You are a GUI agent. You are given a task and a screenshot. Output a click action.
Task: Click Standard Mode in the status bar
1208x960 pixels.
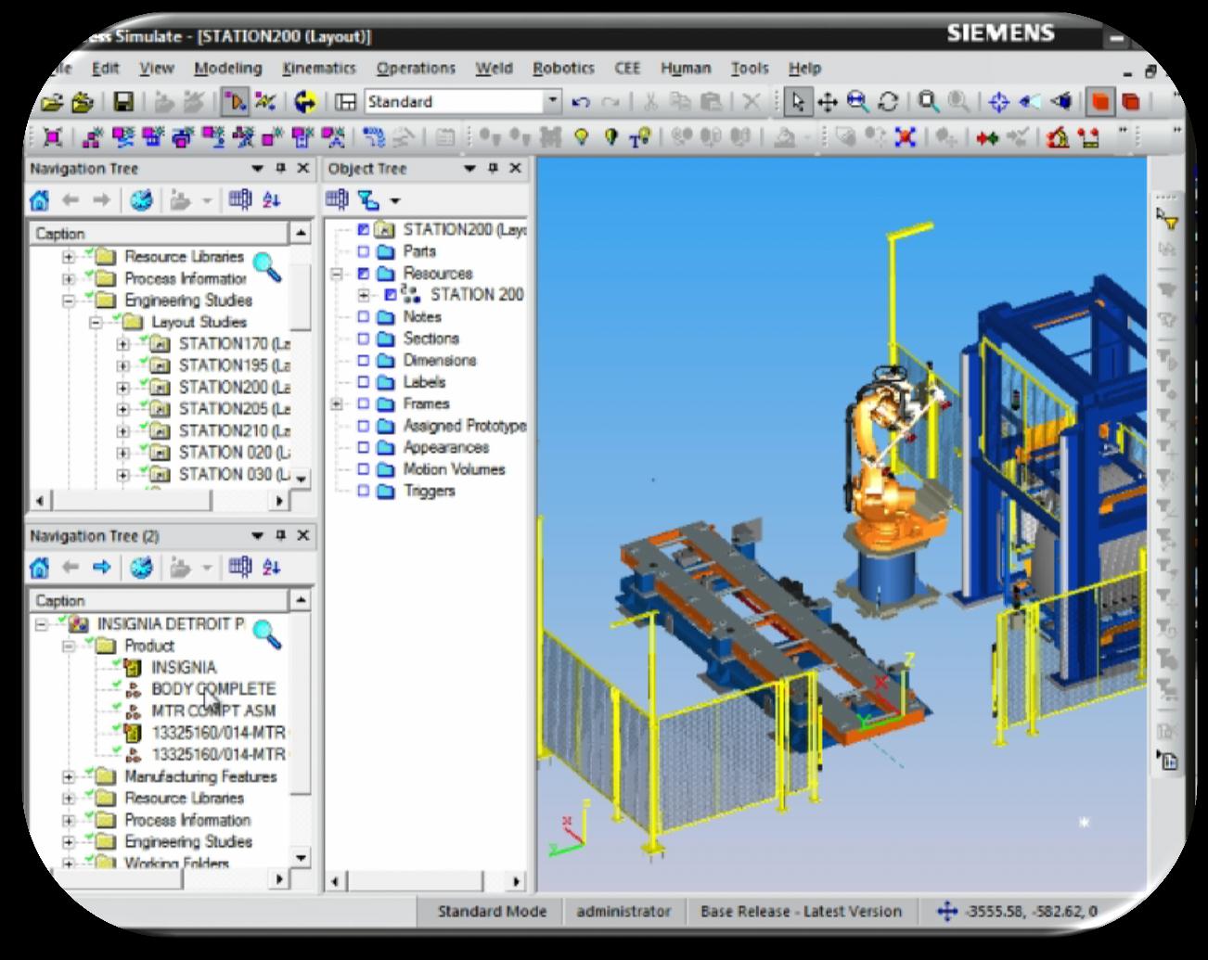pos(492,911)
